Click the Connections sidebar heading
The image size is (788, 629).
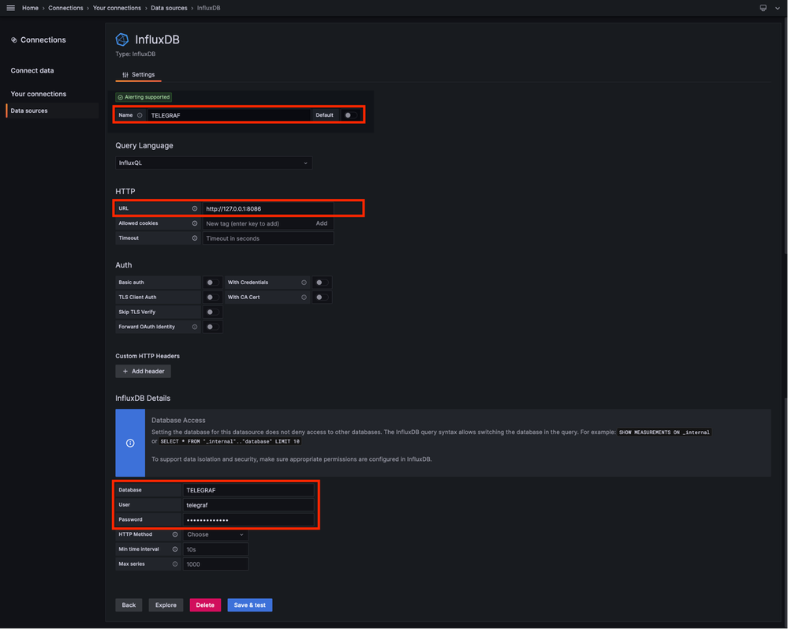click(x=43, y=40)
